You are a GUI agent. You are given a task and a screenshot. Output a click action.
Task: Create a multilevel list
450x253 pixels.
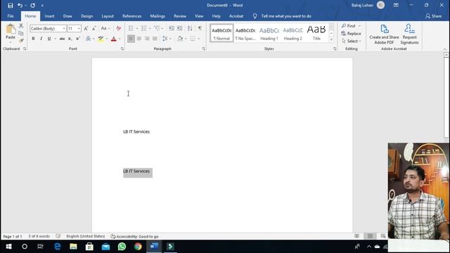click(x=157, y=28)
